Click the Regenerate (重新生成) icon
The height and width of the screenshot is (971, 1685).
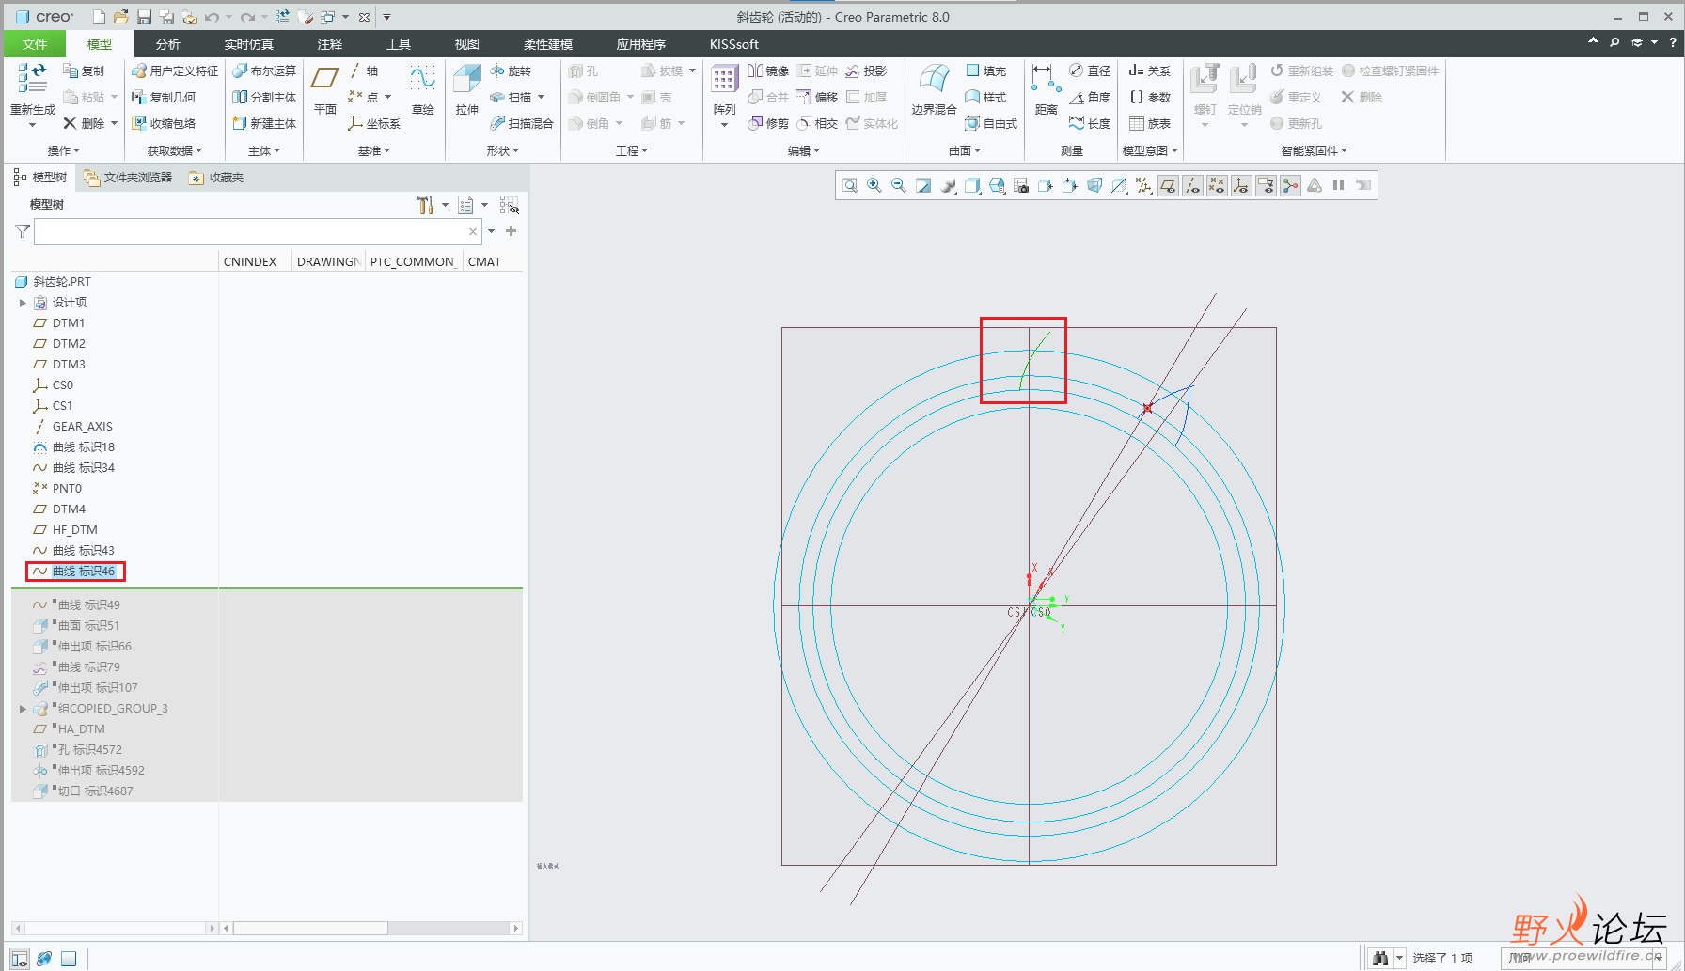(33, 78)
